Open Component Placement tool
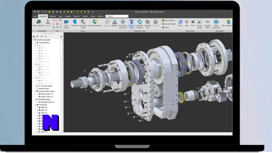 pyautogui.click(x=123, y=24)
